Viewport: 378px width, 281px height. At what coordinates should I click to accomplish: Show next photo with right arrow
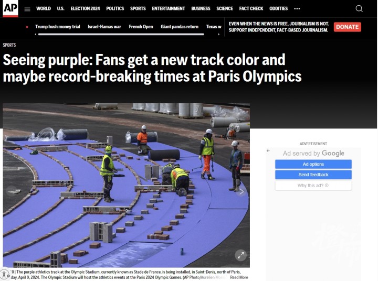click(241, 192)
